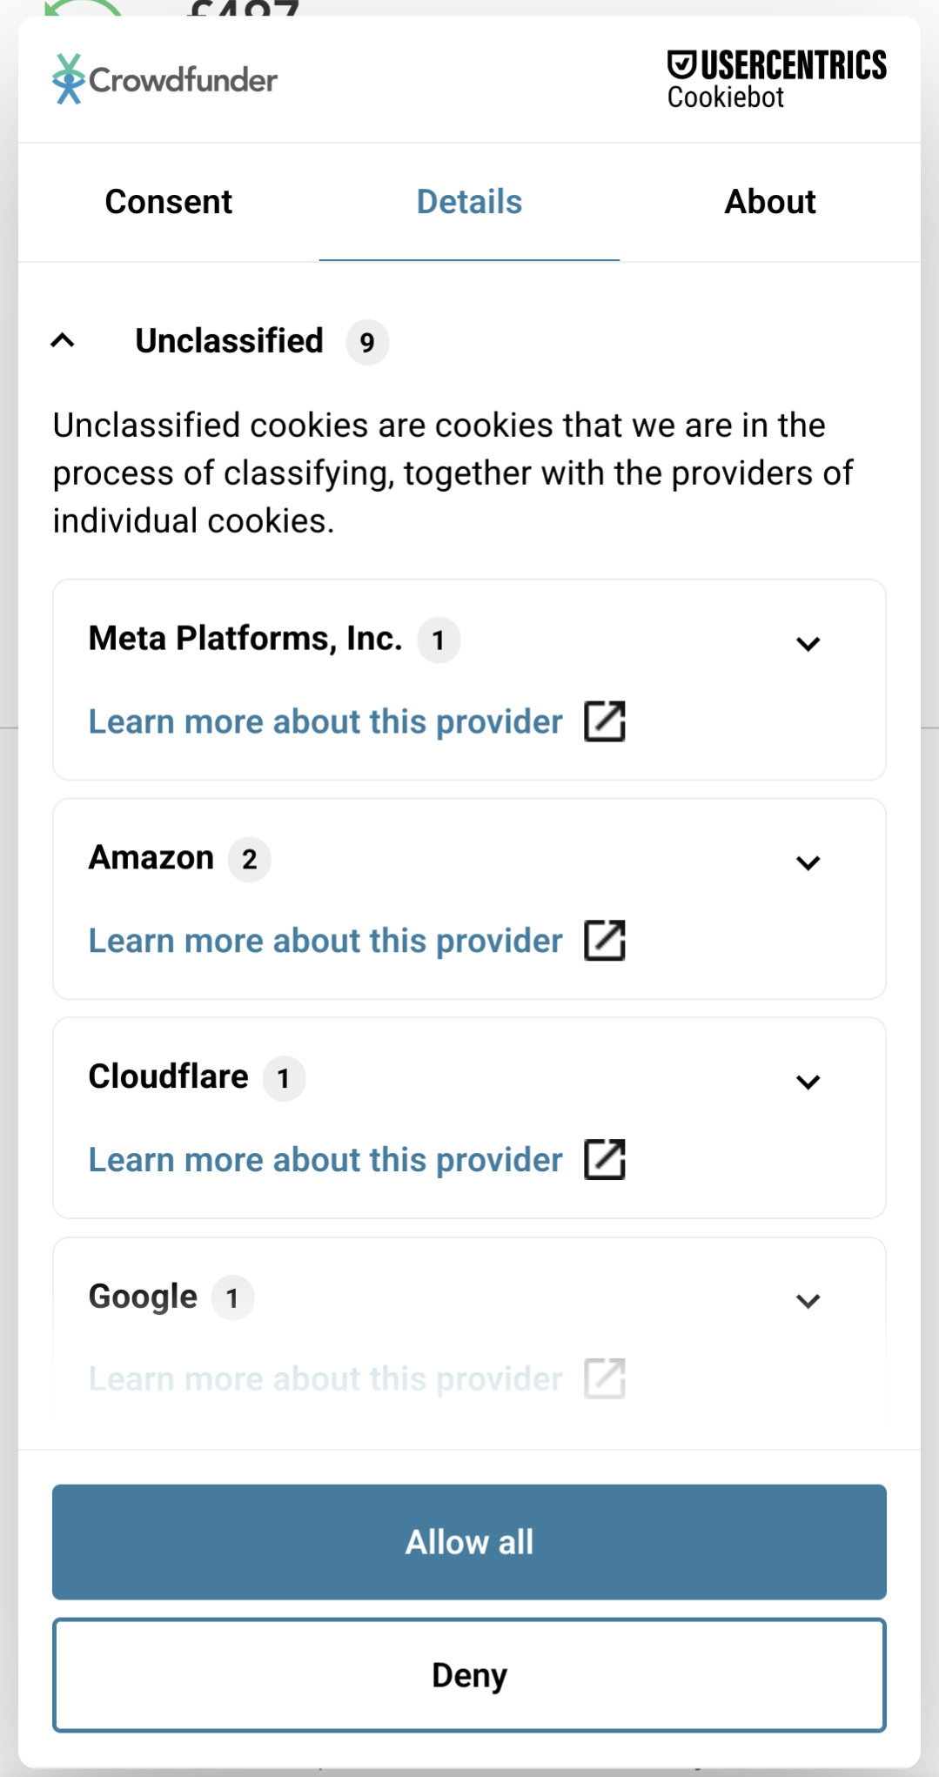This screenshot has width=939, height=1777.
Task: Click the Usercentrics Cookiebot logo
Action: coord(776,79)
